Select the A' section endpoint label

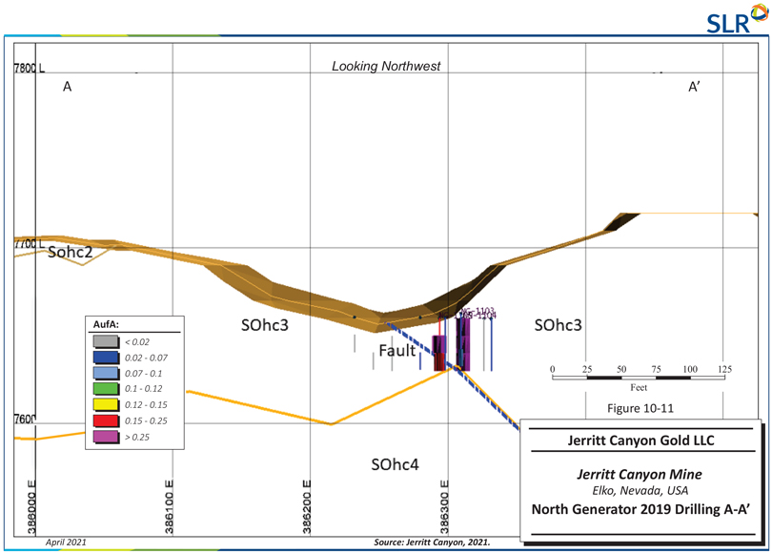(x=694, y=87)
